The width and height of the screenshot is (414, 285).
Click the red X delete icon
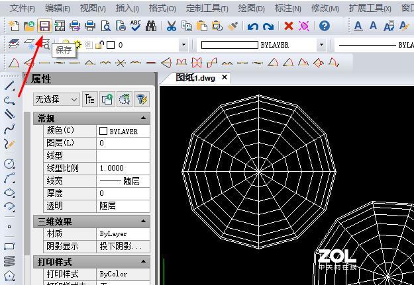[x=288, y=26]
